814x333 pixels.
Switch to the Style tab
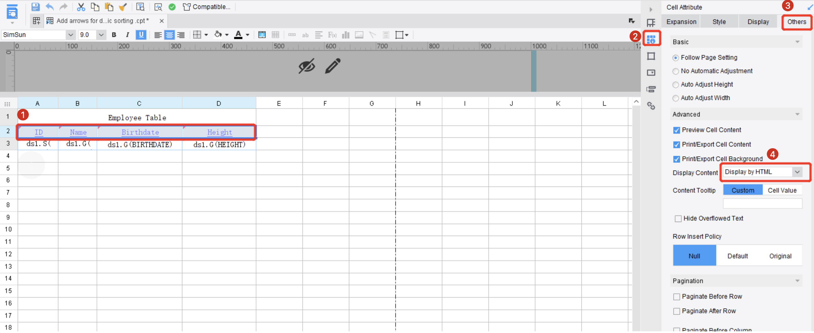pos(719,22)
